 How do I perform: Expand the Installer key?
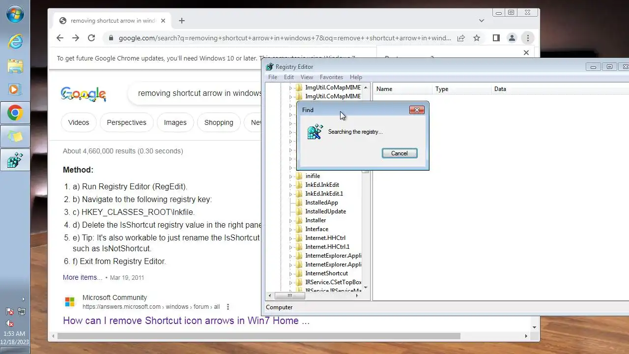click(290, 220)
